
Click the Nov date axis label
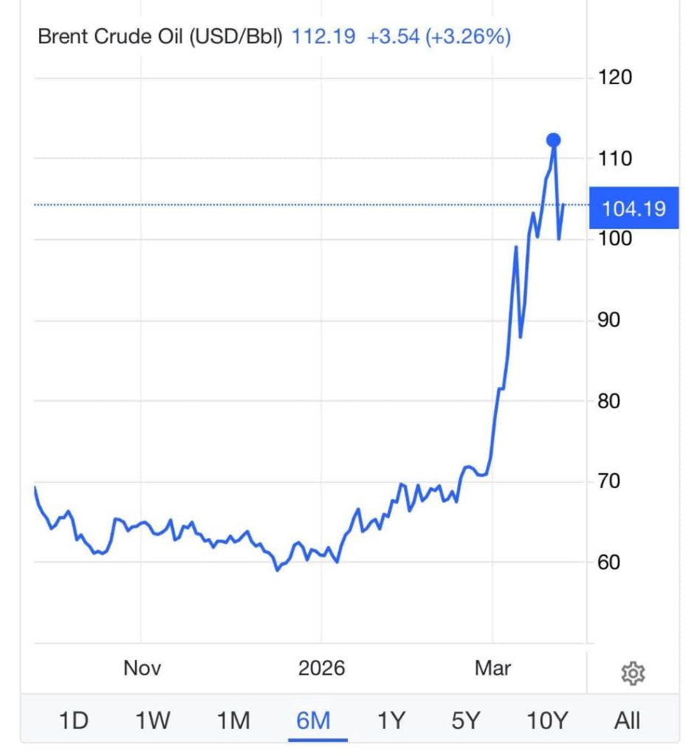tap(142, 669)
